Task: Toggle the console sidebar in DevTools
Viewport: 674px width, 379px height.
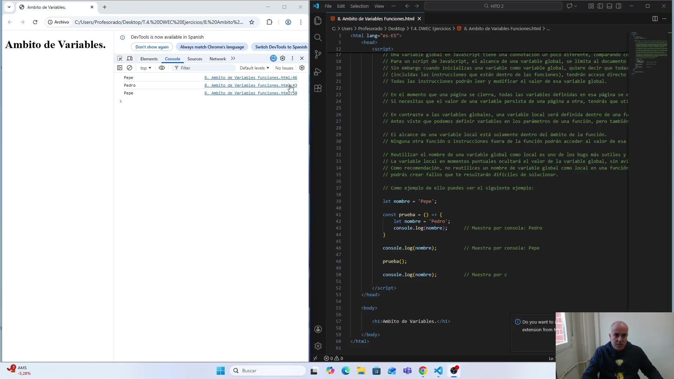Action: (120, 68)
